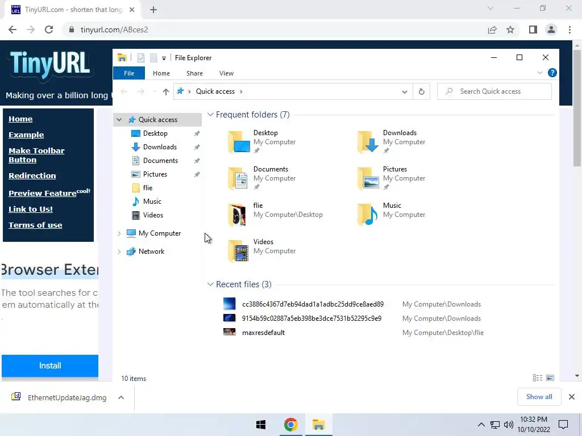Collapse the Quick access tree node
Image resolution: width=582 pixels, height=436 pixels.
(119, 120)
